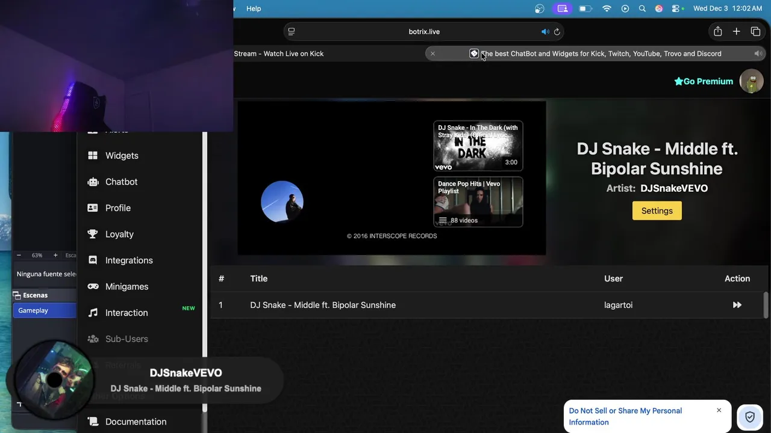The image size is (771, 433).
Task: Click the 63% zoom value in OBS
Action: pos(37,255)
